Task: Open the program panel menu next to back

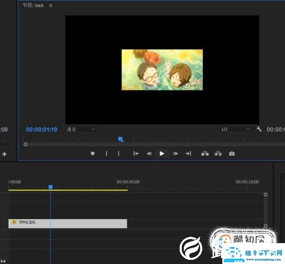Action: [51, 5]
